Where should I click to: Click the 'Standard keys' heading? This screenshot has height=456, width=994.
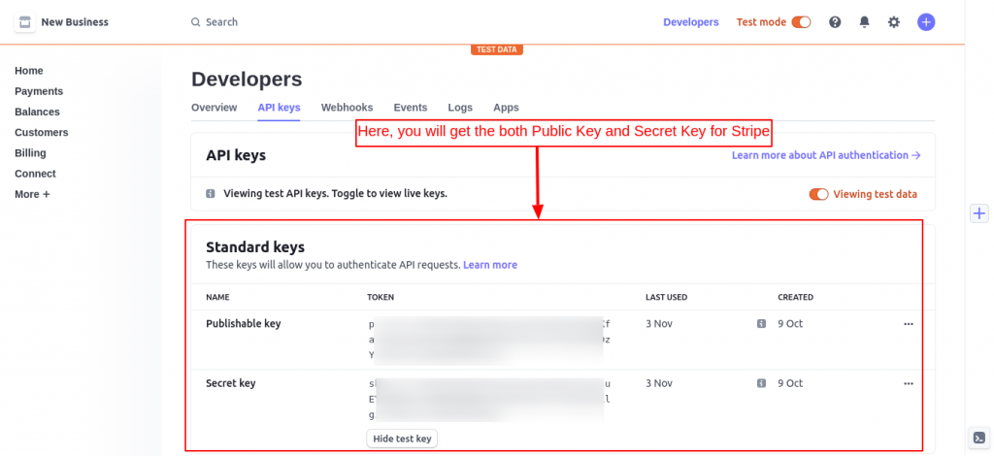pyautogui.click(x=255, y=247)
